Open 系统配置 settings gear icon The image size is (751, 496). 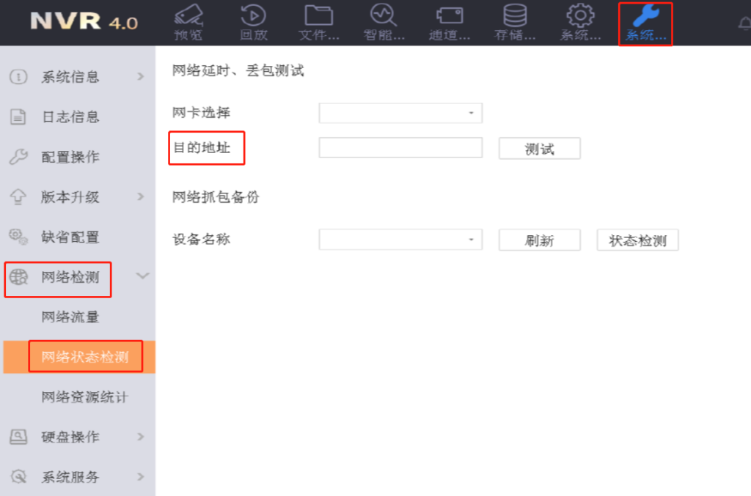click(x=579, y=22)
